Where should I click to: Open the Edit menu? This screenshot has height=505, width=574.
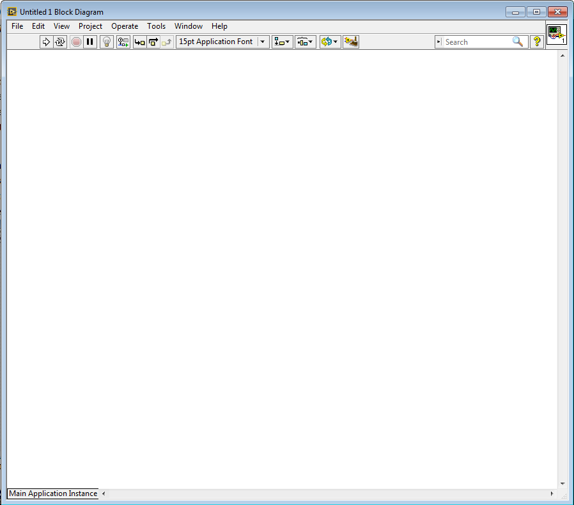[38, 26]
